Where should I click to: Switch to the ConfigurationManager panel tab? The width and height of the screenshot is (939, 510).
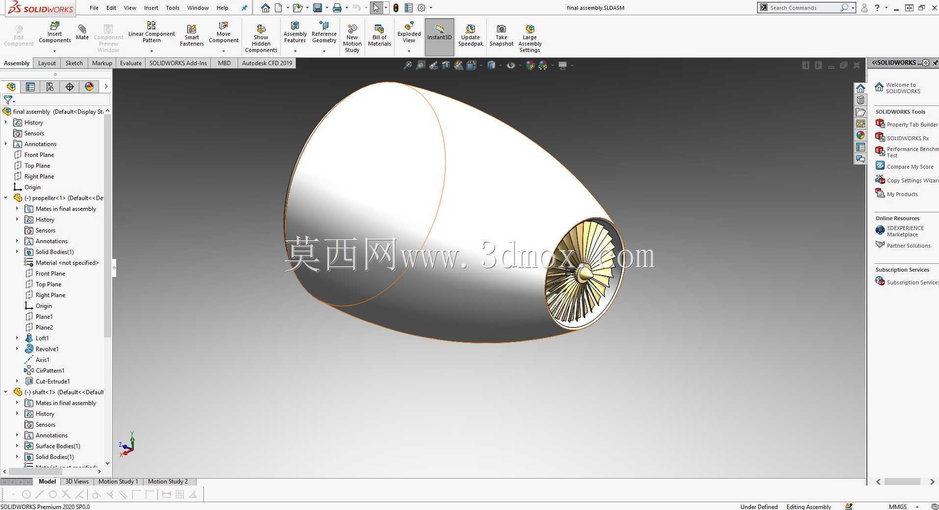(x=49, y=87)
